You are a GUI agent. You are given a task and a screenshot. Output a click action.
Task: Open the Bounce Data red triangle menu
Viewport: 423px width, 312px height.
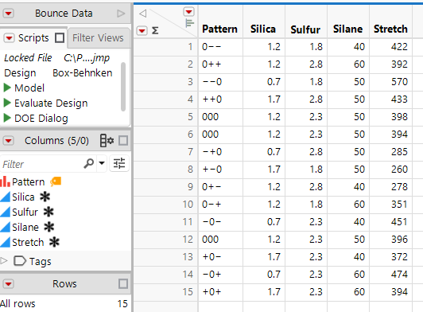pyautogui.click(x=9, y=14)
